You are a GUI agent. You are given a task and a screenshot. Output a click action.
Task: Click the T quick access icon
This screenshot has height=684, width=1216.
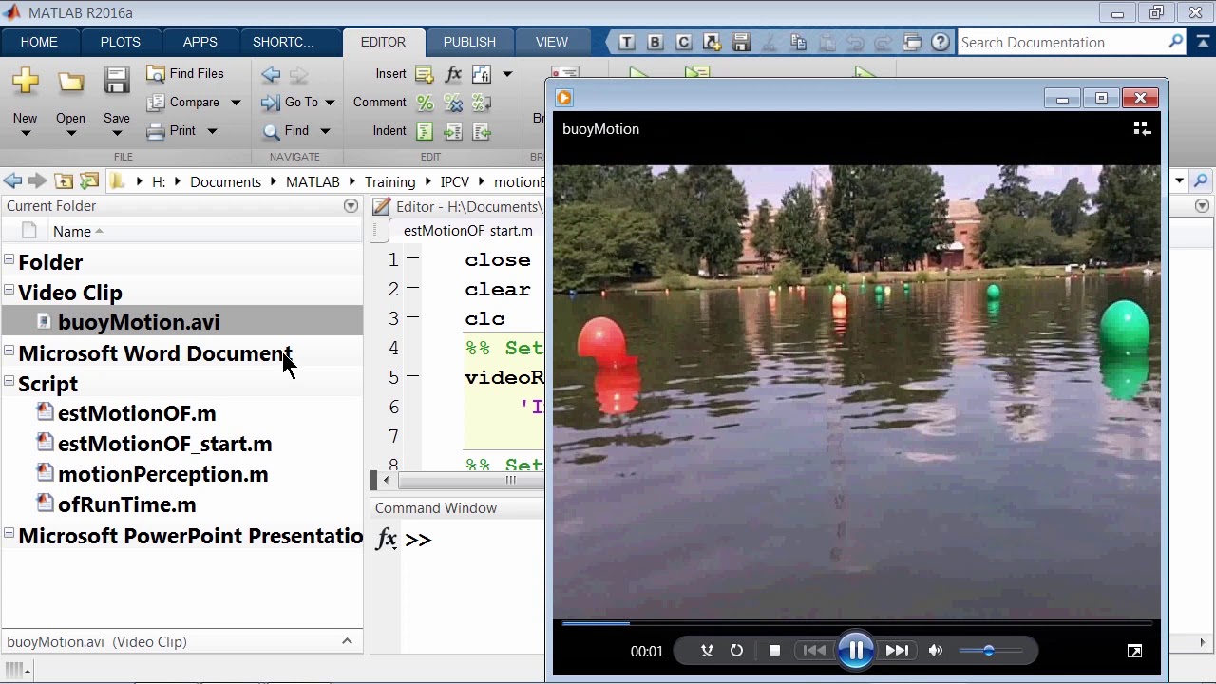[x=627, y=42]
